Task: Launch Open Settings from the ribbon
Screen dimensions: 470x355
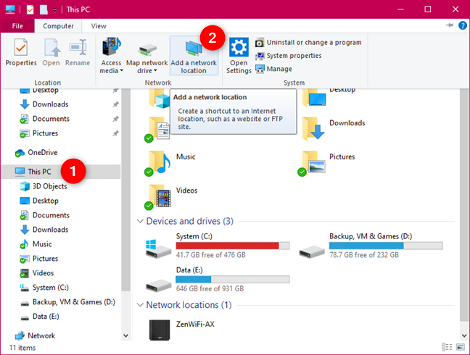Action: coord(239,55)
